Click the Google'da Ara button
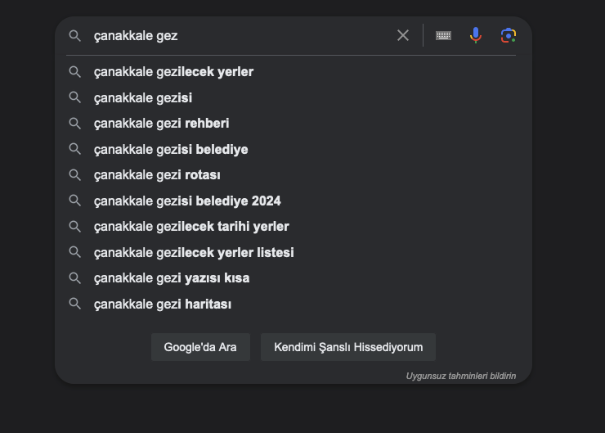 click(x=200, y=347)
